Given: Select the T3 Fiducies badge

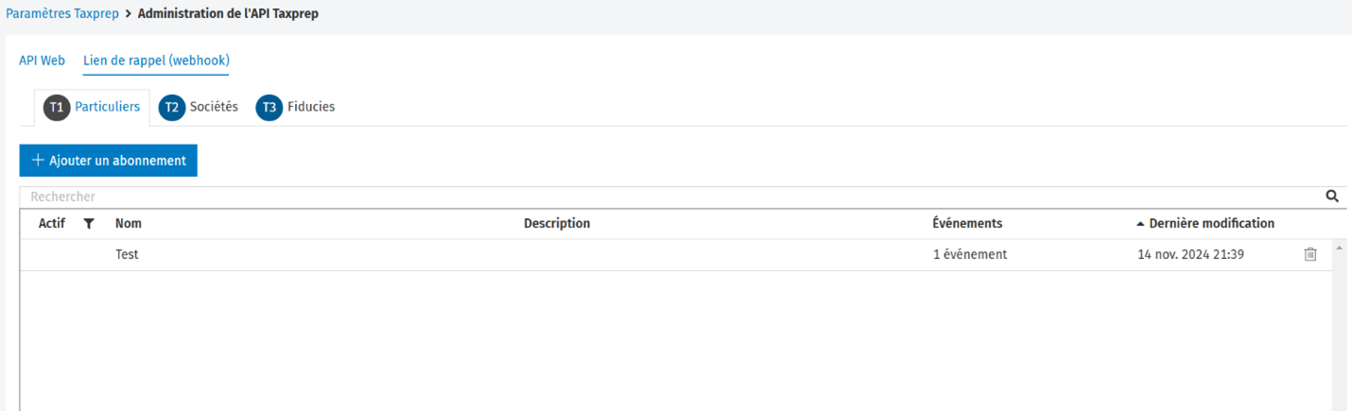Looking at the screenshot, I should coord(269,108).
